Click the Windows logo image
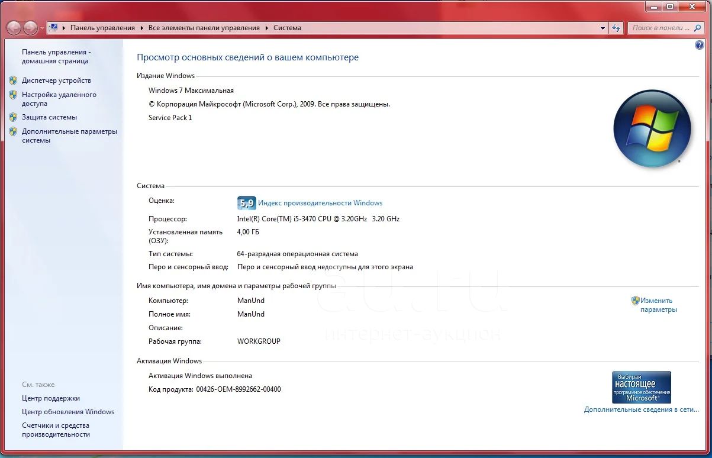Image resolution: width=712 pixels, height=458 pixels. pos(652,128)
